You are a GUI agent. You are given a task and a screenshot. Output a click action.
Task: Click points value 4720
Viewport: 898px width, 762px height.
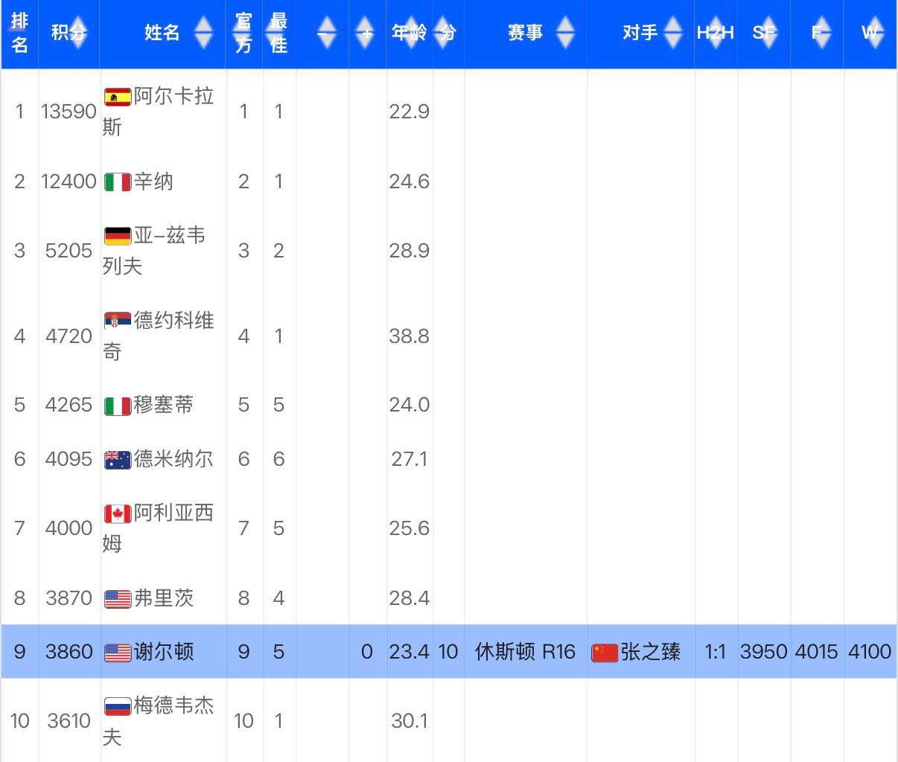tap(69, 336)
